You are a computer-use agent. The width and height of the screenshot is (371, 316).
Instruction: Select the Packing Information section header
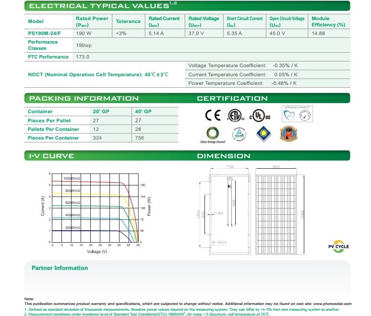click(x=84, y=98)
